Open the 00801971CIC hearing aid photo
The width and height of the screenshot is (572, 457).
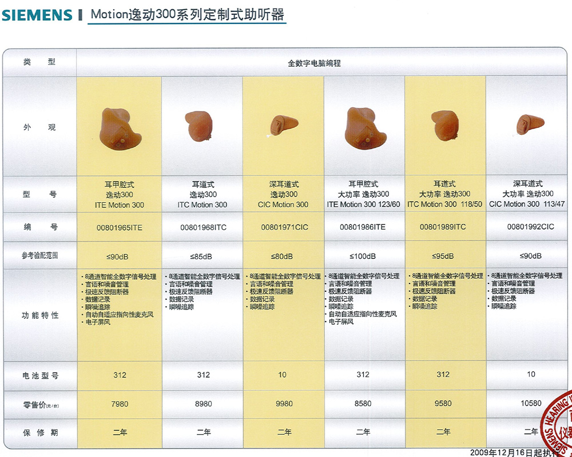pos(284,126)
